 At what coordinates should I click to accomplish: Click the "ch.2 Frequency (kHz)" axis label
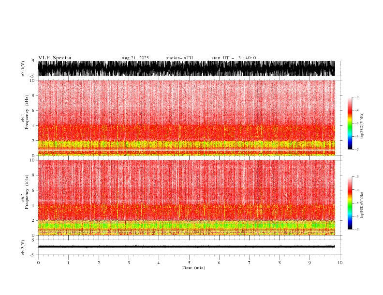[x=25, y=192]
